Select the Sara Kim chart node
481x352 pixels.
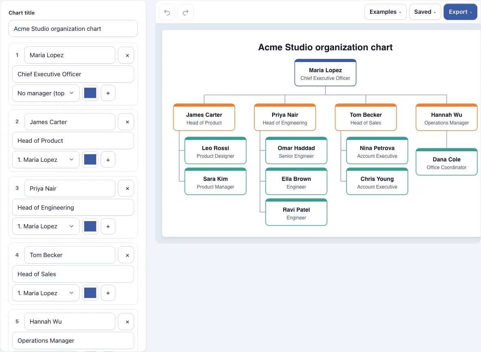point(215,182)
